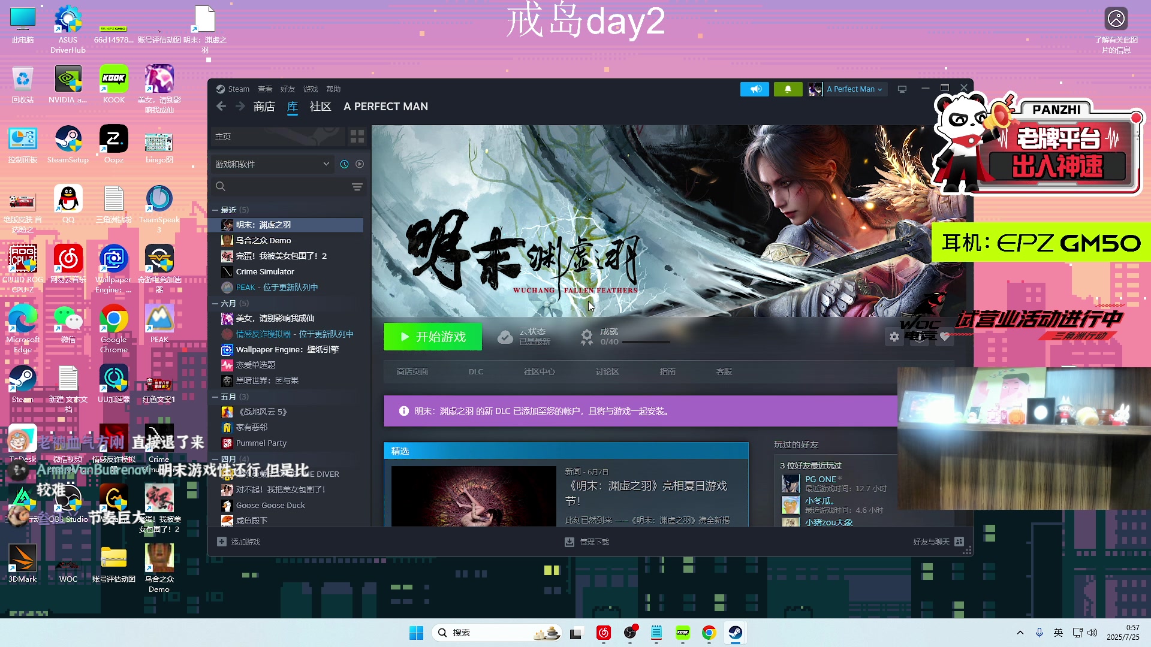The height and width of the screenshot is (647, 1151).
Task: Open the Windows Start button
Action: click(416, 633)
